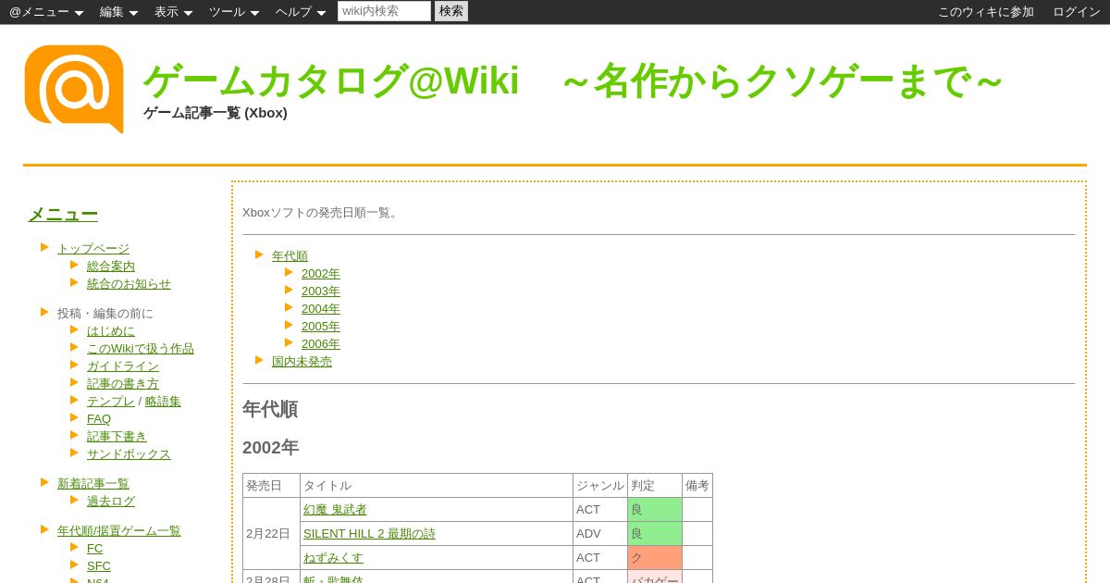Click the 検索 search button
1110x583 pixels.
coord(451,11)
